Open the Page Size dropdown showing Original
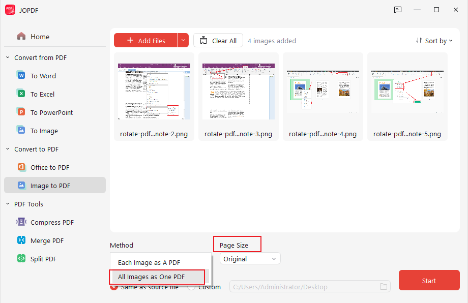 (x=249, y=258)
